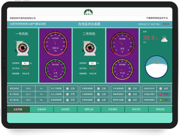The image size is (179, 137).
Task: Click the cloudy weather icon
Action: pyautogui.click(x=164, y=39)
